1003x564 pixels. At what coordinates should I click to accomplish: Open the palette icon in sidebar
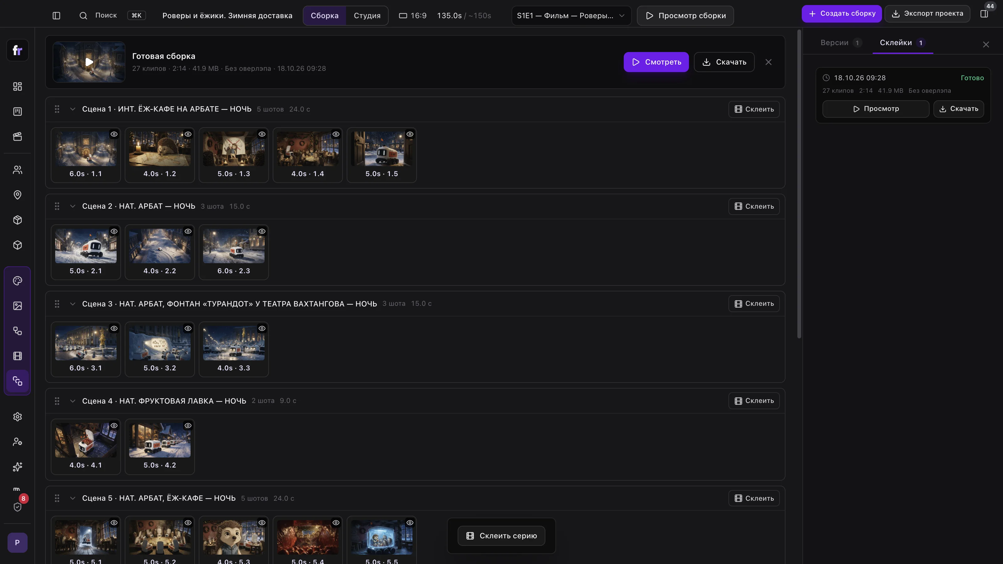pyautogui.click(x=18, y=281)
